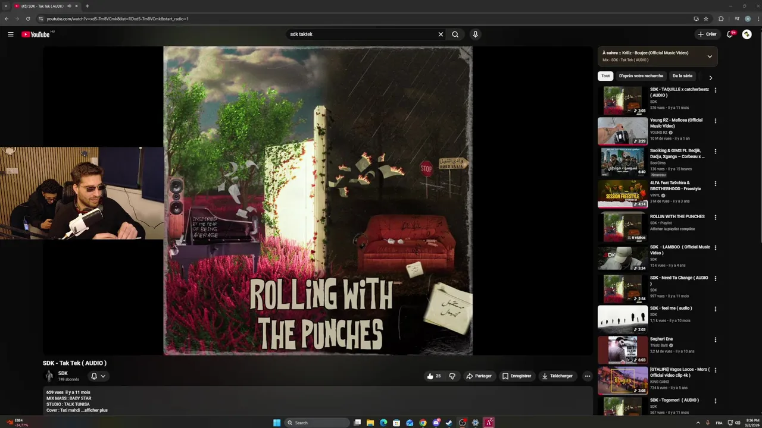Switch the FRA input language indicator
Viewport: 762px width, 428px height.
[x=719, y=423]
